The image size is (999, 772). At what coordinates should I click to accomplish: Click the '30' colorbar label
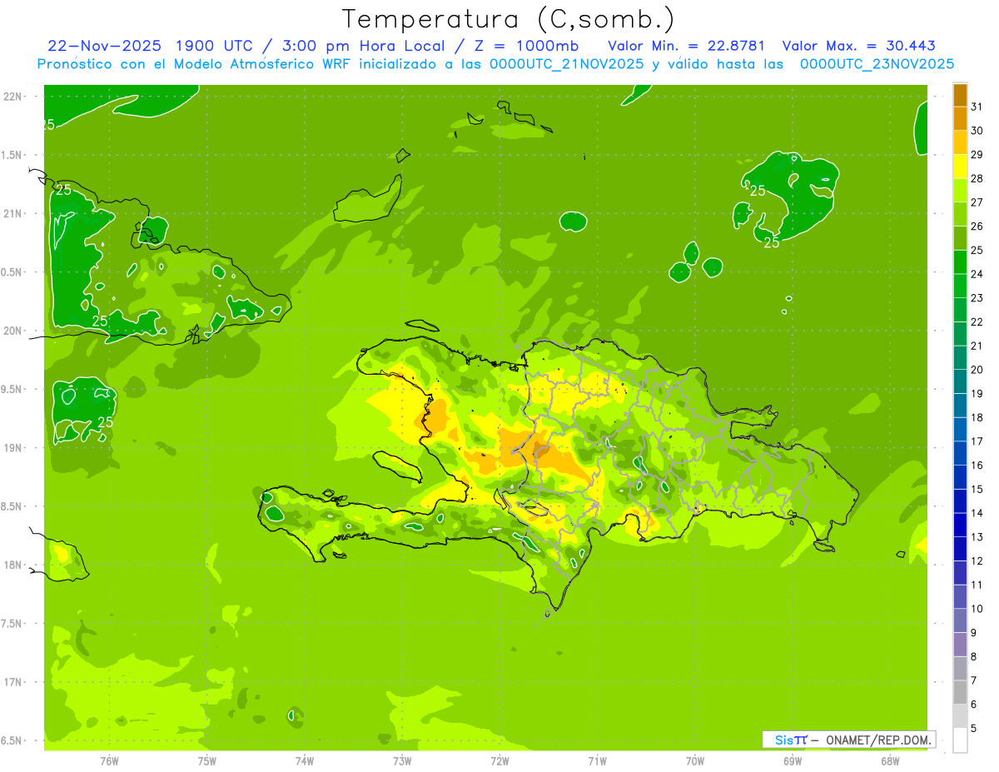(977, 131)
